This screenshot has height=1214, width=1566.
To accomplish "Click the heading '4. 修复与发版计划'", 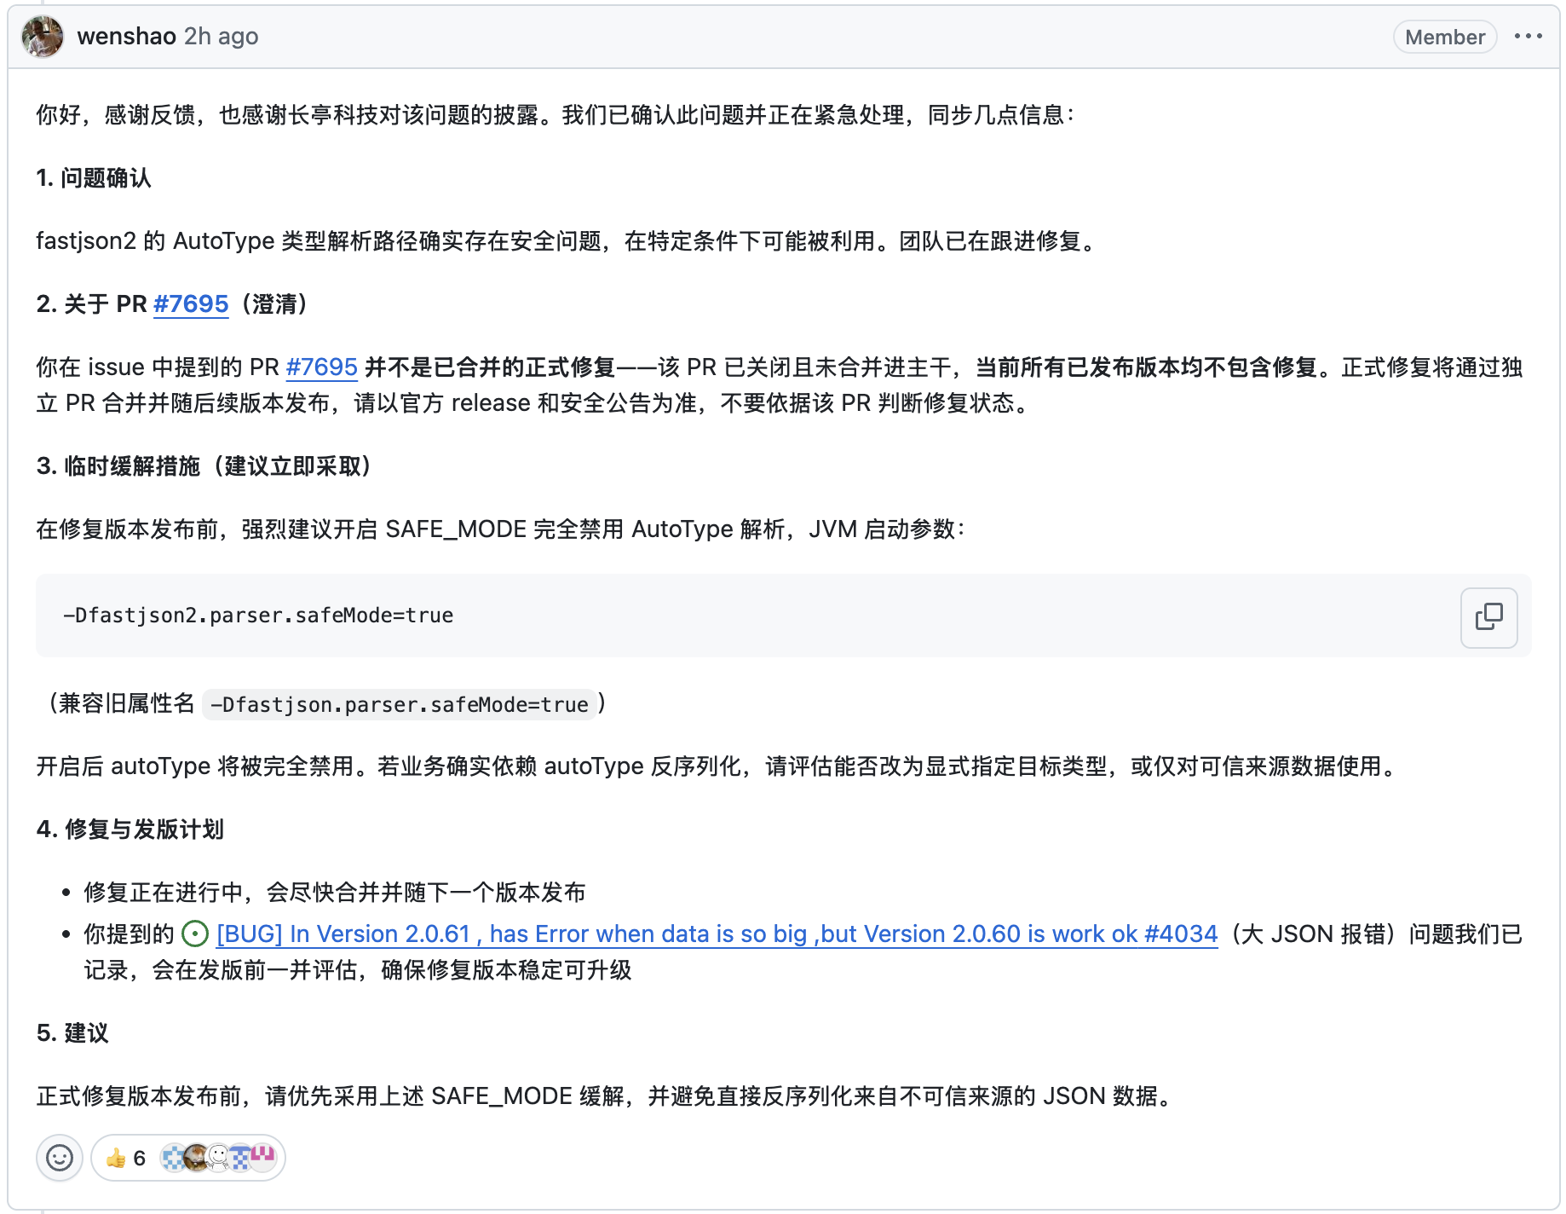I will 130,830.
